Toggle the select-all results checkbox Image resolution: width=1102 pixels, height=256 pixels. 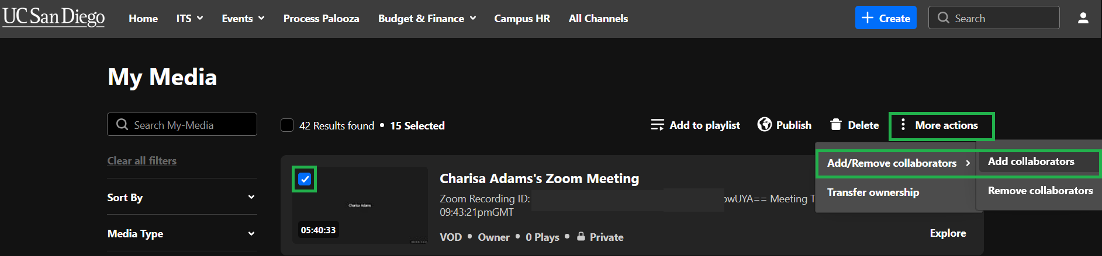coord(287,125)
